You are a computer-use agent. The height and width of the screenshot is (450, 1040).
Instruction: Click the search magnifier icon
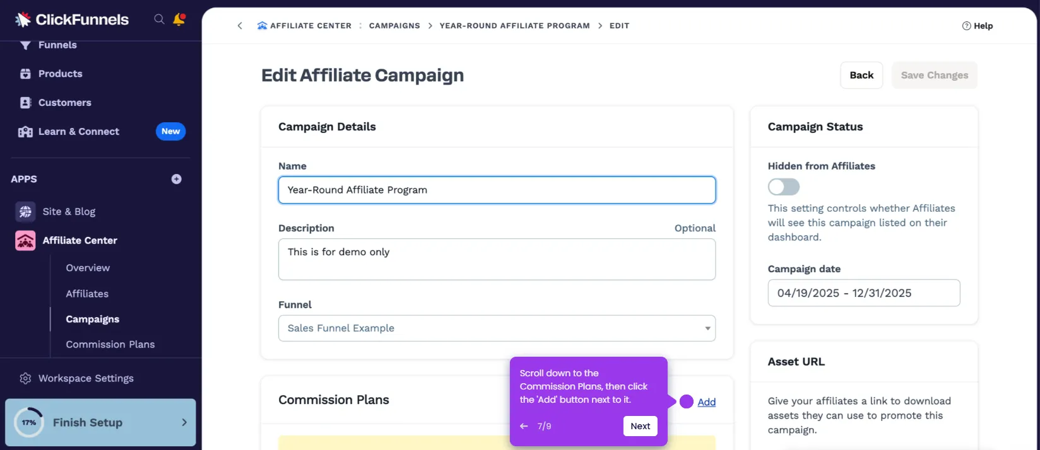click(x=159, y=20)
